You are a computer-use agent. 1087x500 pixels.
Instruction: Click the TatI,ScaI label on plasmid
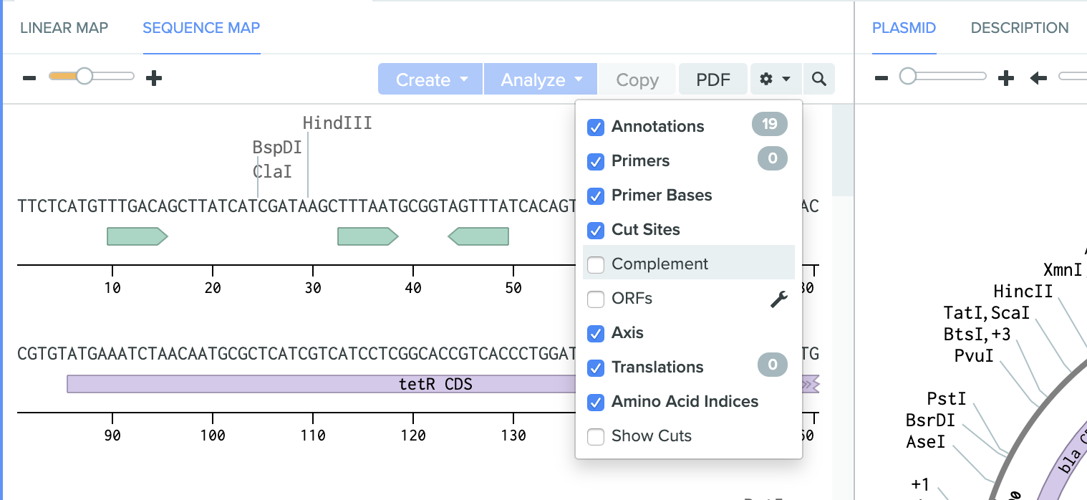coord(987,312)
